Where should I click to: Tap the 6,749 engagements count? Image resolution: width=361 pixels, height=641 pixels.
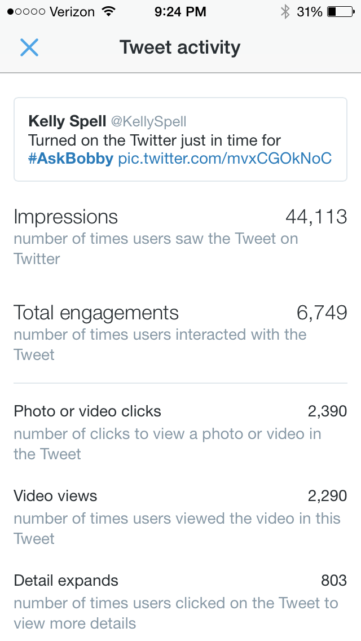322,313
